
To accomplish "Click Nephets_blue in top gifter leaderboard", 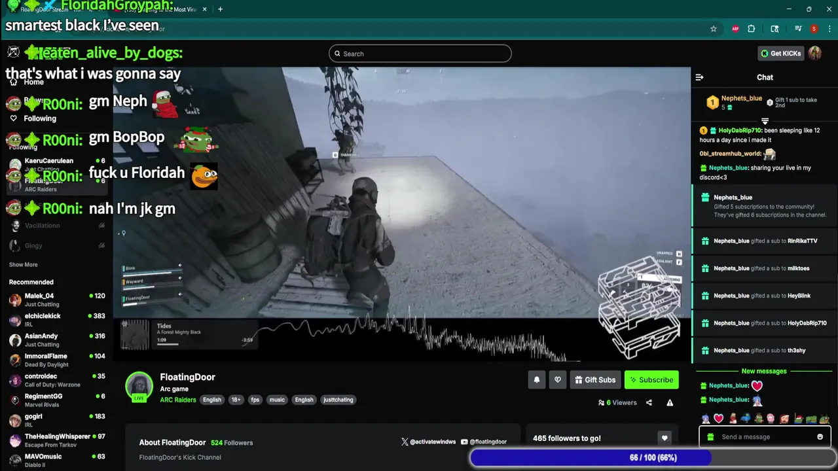I will (x=742, y=98).
